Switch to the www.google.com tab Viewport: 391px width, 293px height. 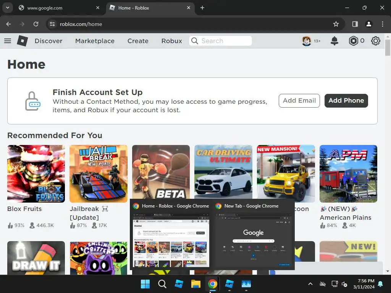tap(59, 8)
